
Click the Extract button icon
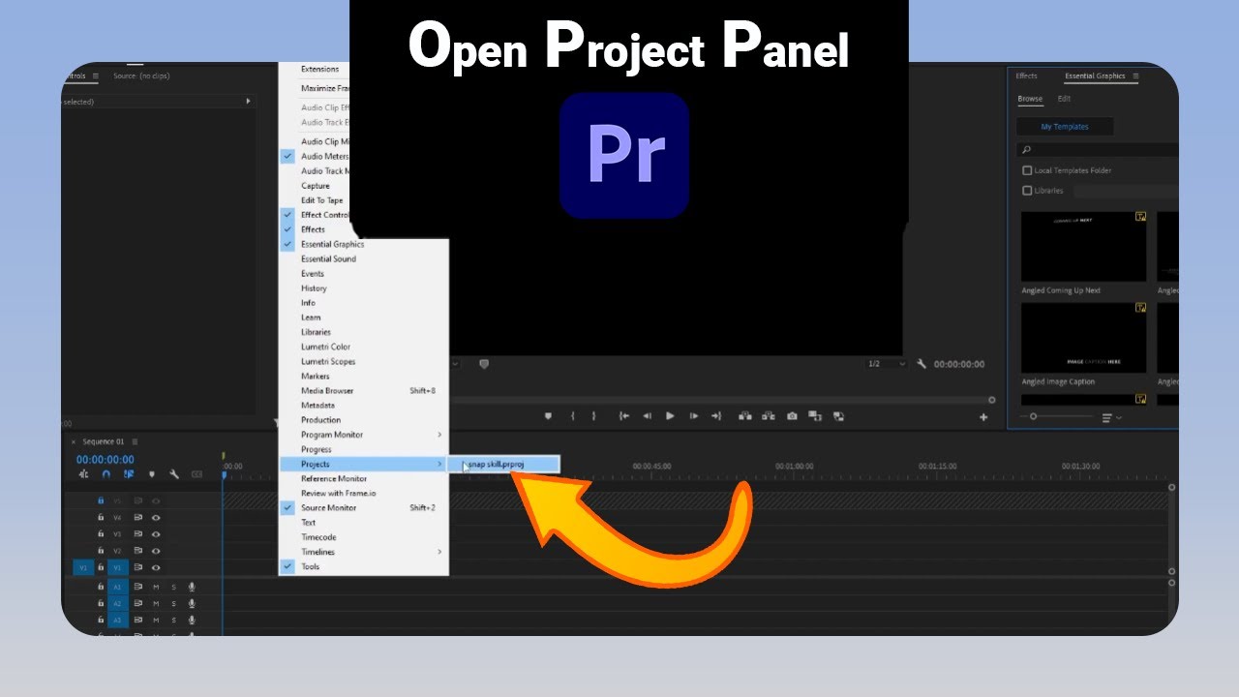[x=769, y=416]
